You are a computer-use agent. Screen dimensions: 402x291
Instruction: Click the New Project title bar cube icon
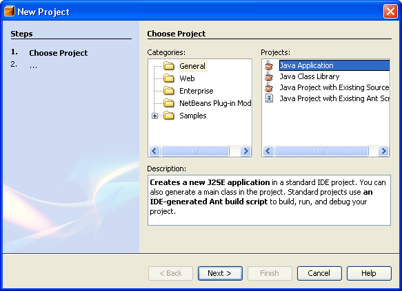[10, 11]
